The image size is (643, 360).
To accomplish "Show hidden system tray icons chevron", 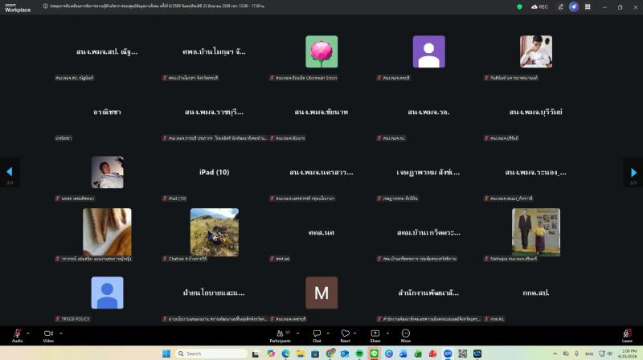I will pos(555,354).
